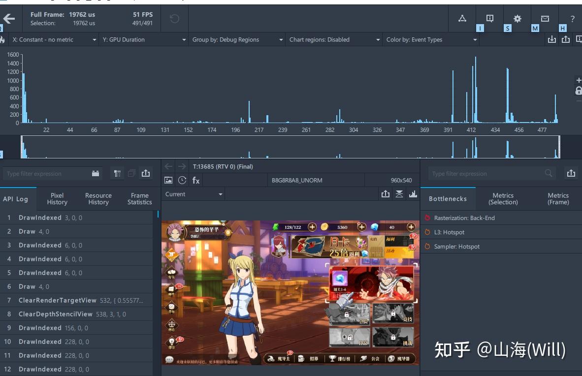Switch to the Resource History tab
Viewport: 582px width, 376px height.
98,199
